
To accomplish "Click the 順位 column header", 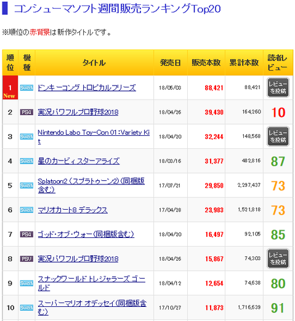I will [x=10, y=63].
